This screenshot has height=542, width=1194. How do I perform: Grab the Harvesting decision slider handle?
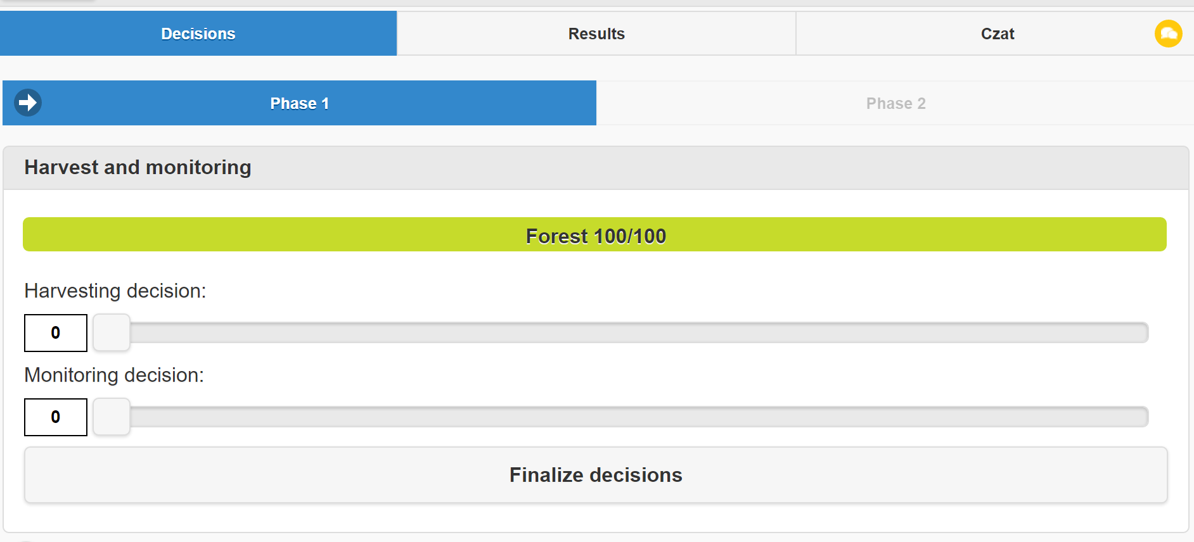point(111,332)
